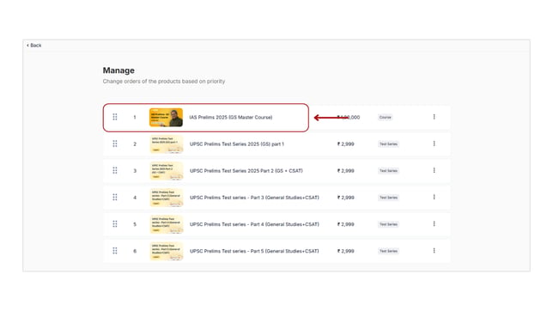Open thumbnail of Test Series 2025 Part 2

pos(167,171)
